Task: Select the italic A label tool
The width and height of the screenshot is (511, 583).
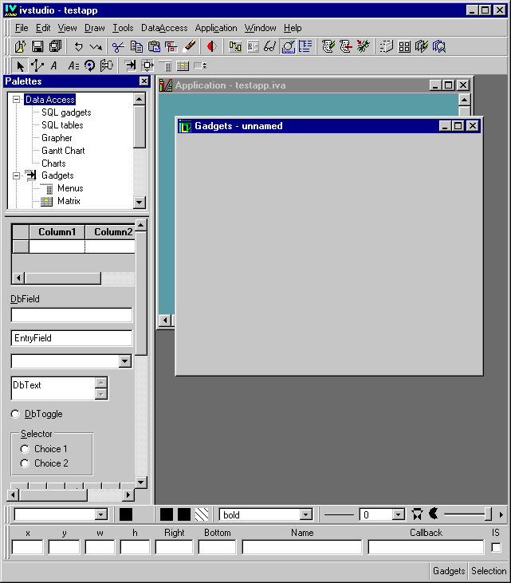Action: click(54, 66)
